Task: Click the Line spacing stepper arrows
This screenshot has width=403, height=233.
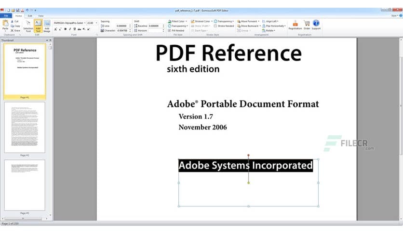Action: click(x=130, y=26)
